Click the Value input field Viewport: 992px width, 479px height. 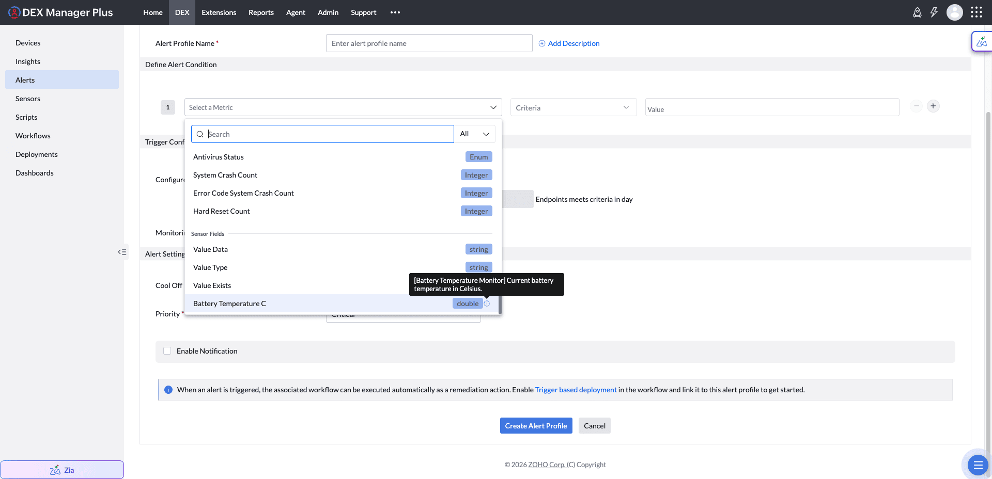[x=772, y=107]
